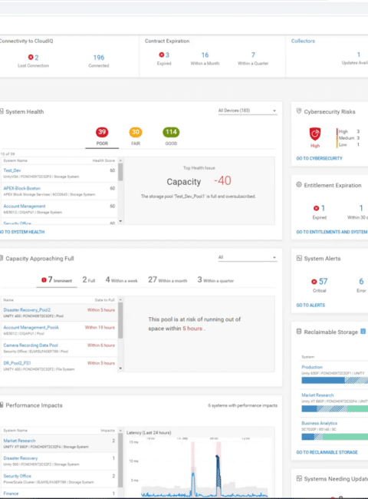Select the 2 Full capacity tab
This screenshot has height=499, width=368.
tap(89, 280)
